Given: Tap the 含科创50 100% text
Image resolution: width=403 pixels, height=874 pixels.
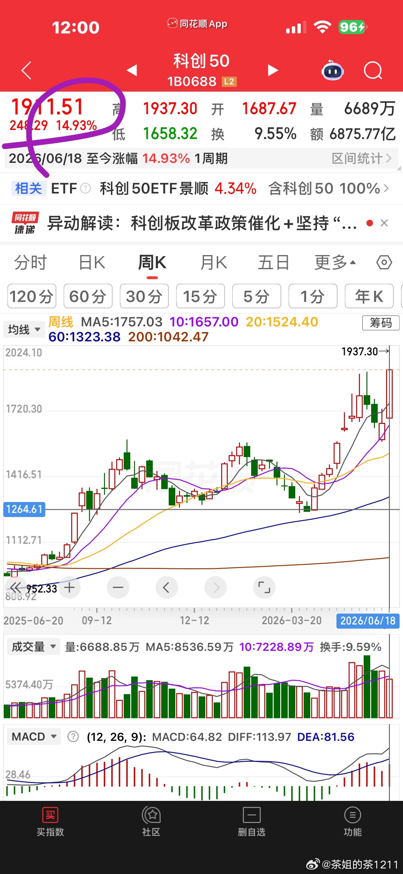Looking at the screenshot, I should click(324, 188).
